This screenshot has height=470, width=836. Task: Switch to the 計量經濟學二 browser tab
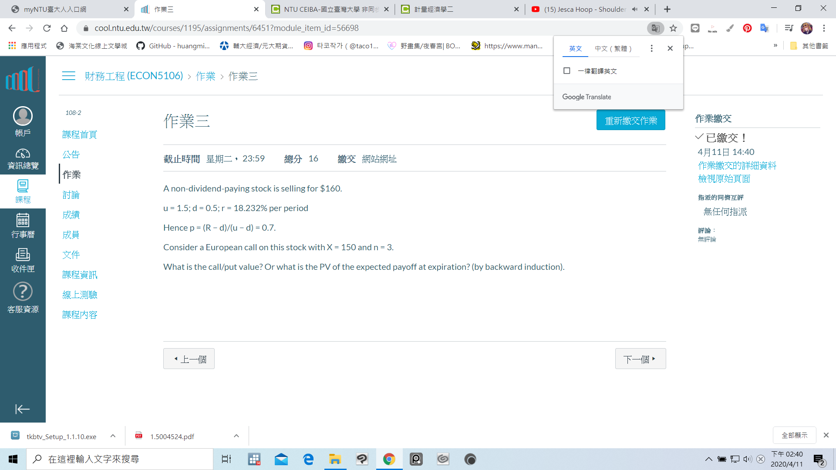(x=459, y=9)
